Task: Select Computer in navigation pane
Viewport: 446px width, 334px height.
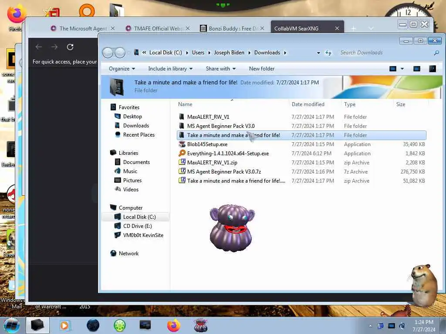Action: [131, 208]
